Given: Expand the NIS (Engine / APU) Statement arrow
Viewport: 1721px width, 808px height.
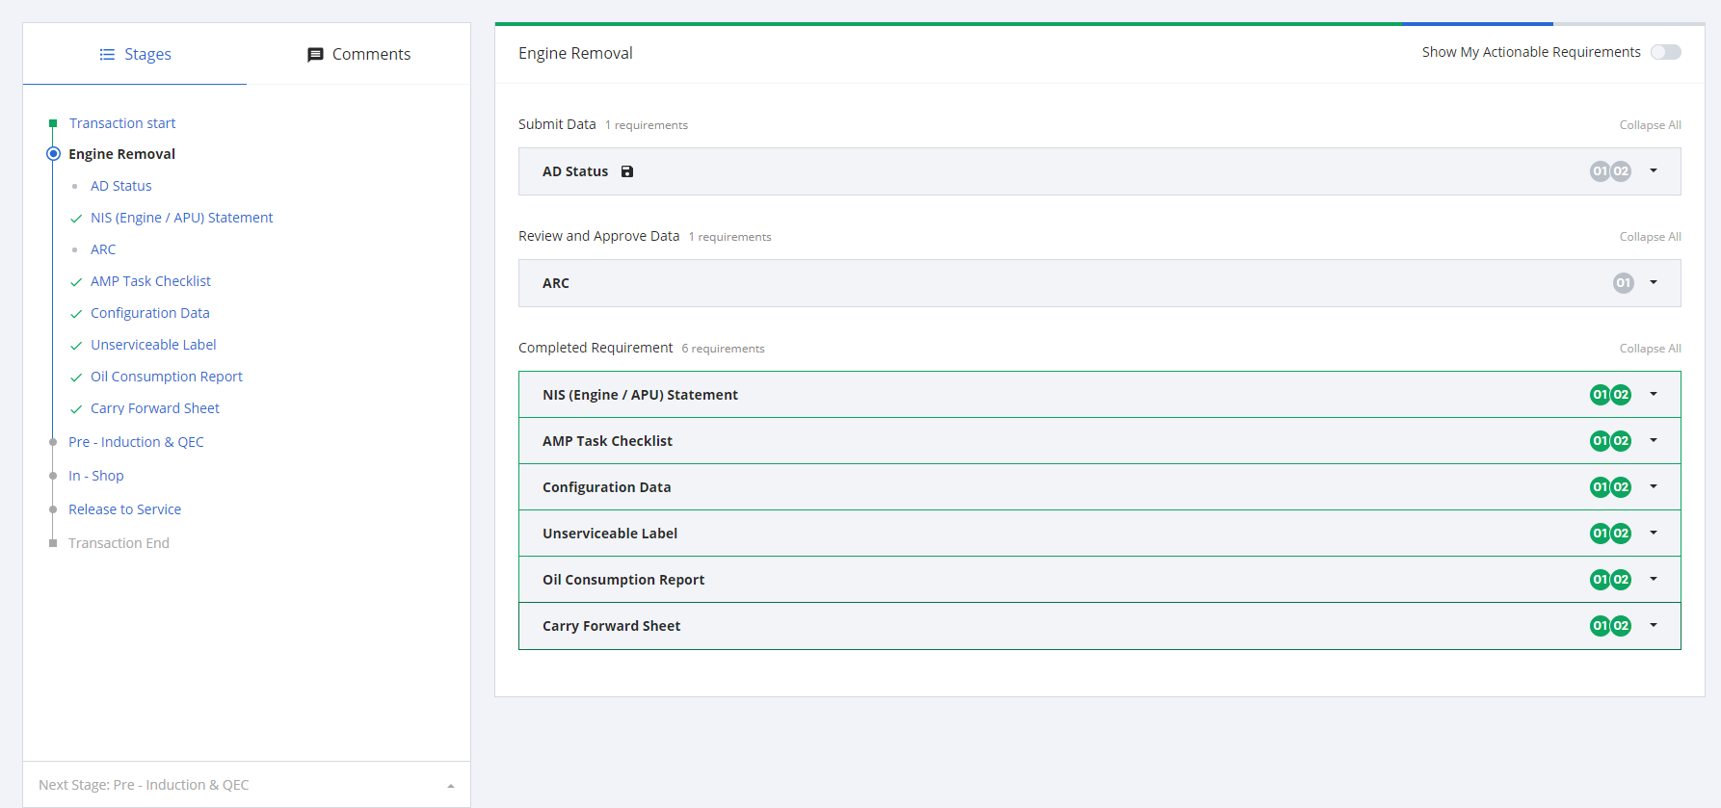Looking at the screenshot, I should pos(1654,394).
